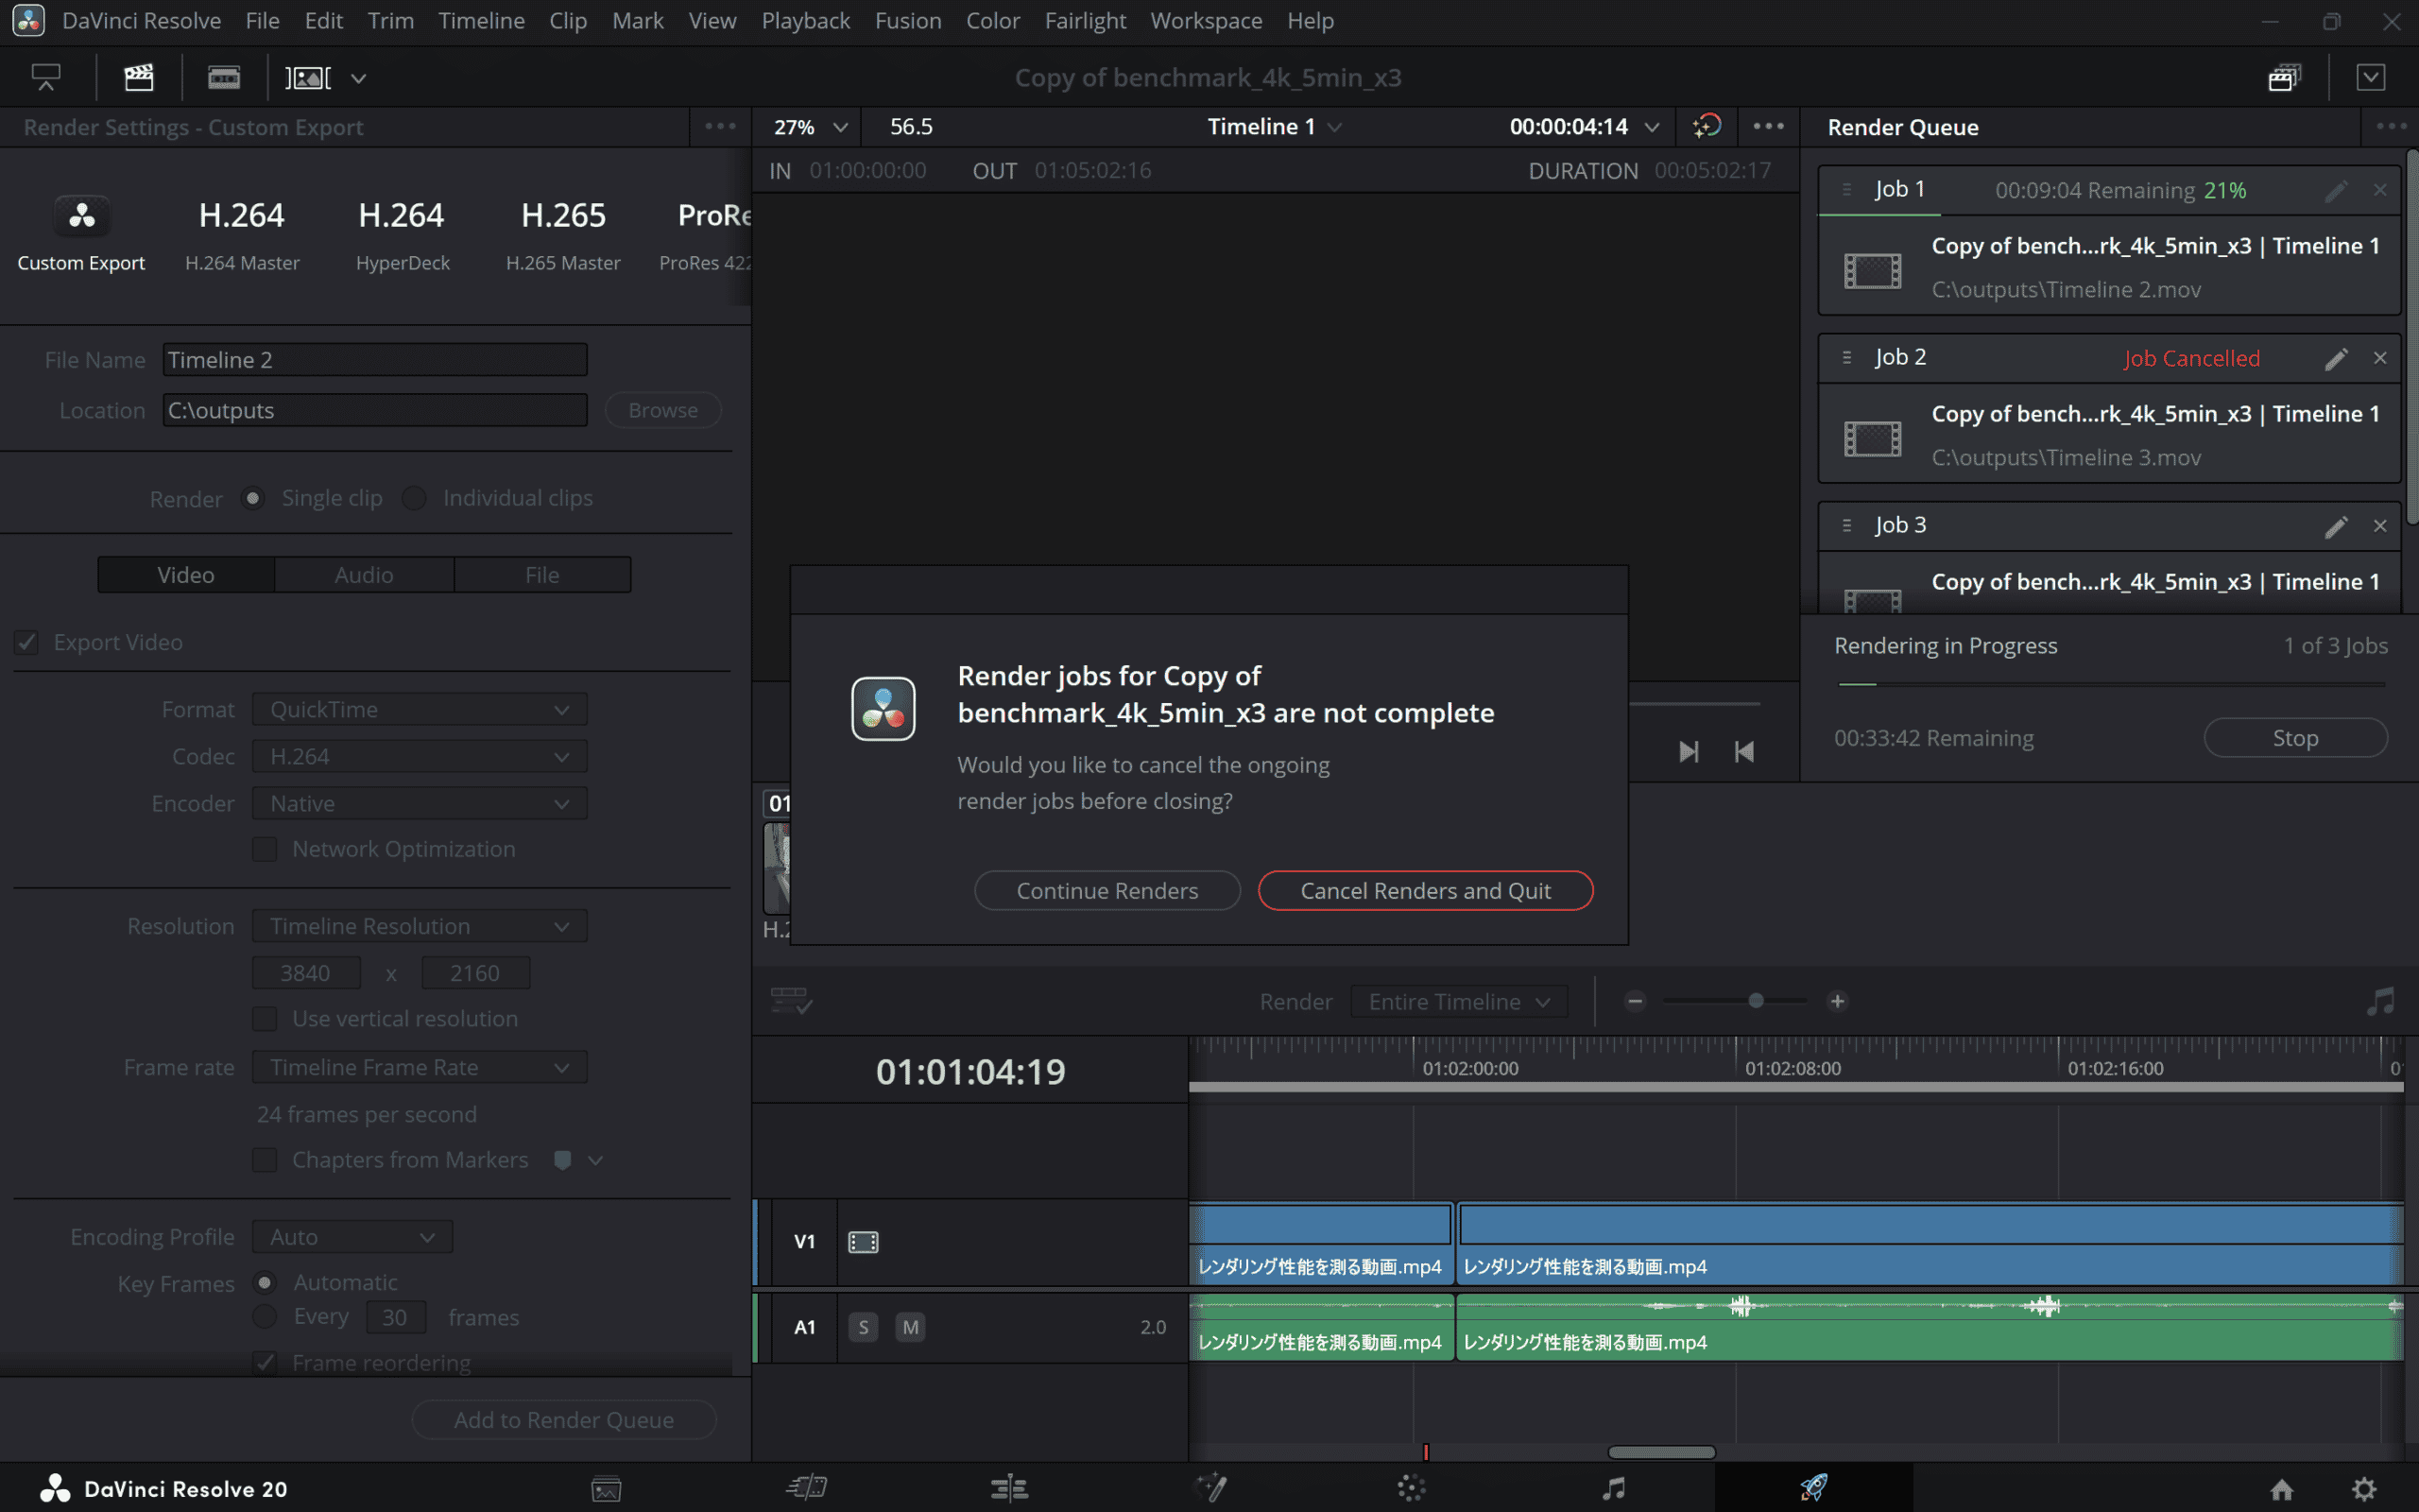Viewport: 2419px width, 1512px height.
Task: Open the Format QuickTime dropdown
Action: pos(420,709)
